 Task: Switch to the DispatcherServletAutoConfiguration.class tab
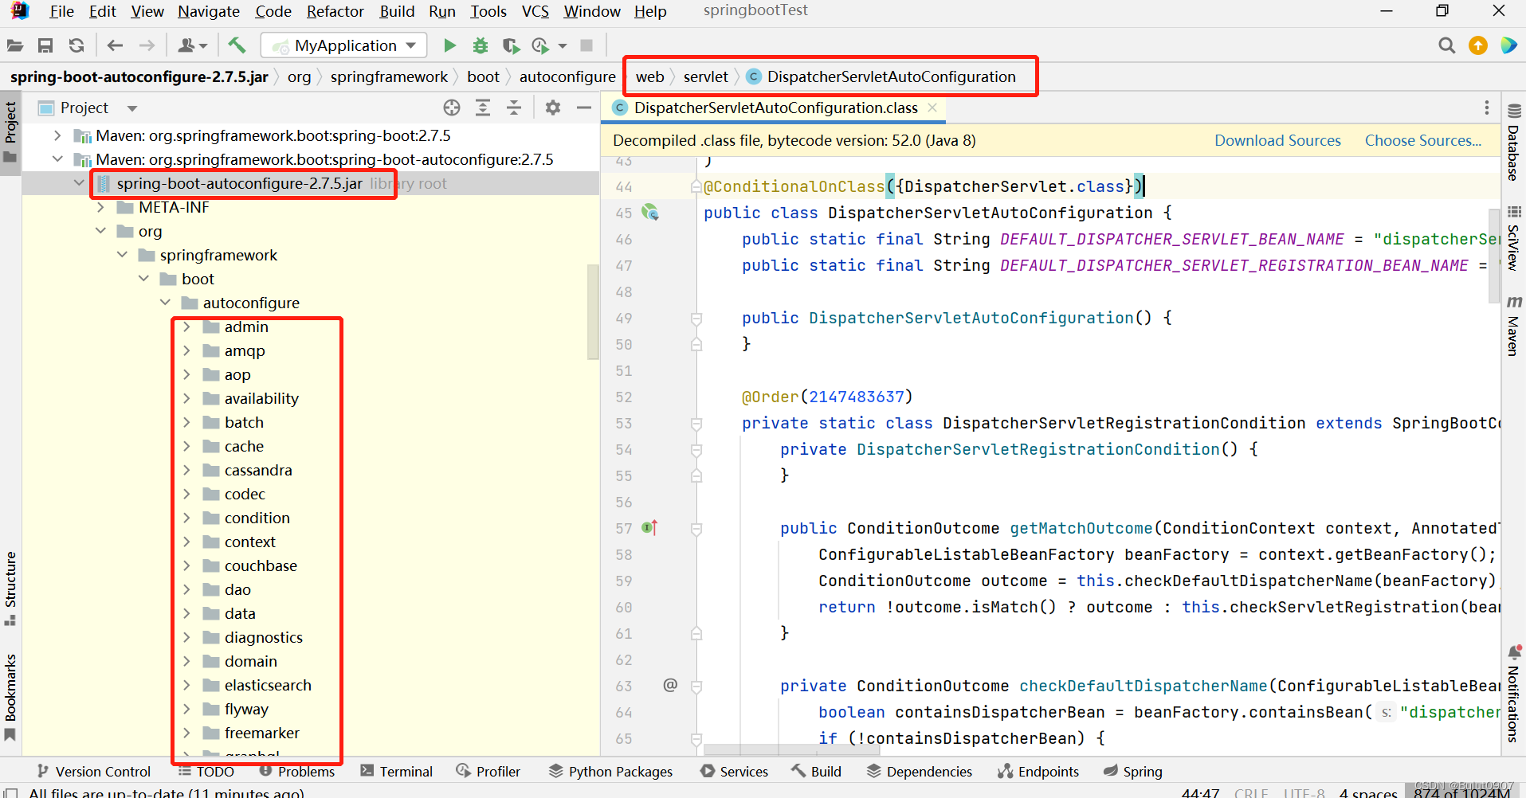pos(767,108)
